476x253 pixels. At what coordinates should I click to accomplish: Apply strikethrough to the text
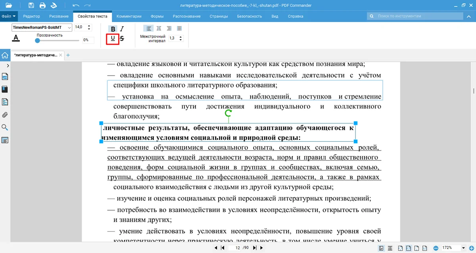(122, 38)
